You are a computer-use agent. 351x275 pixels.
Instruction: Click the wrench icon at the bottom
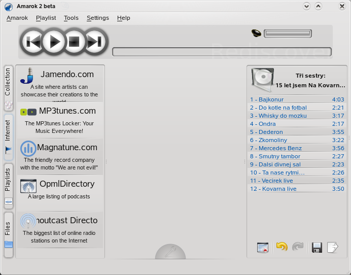[x=170, y=252]
